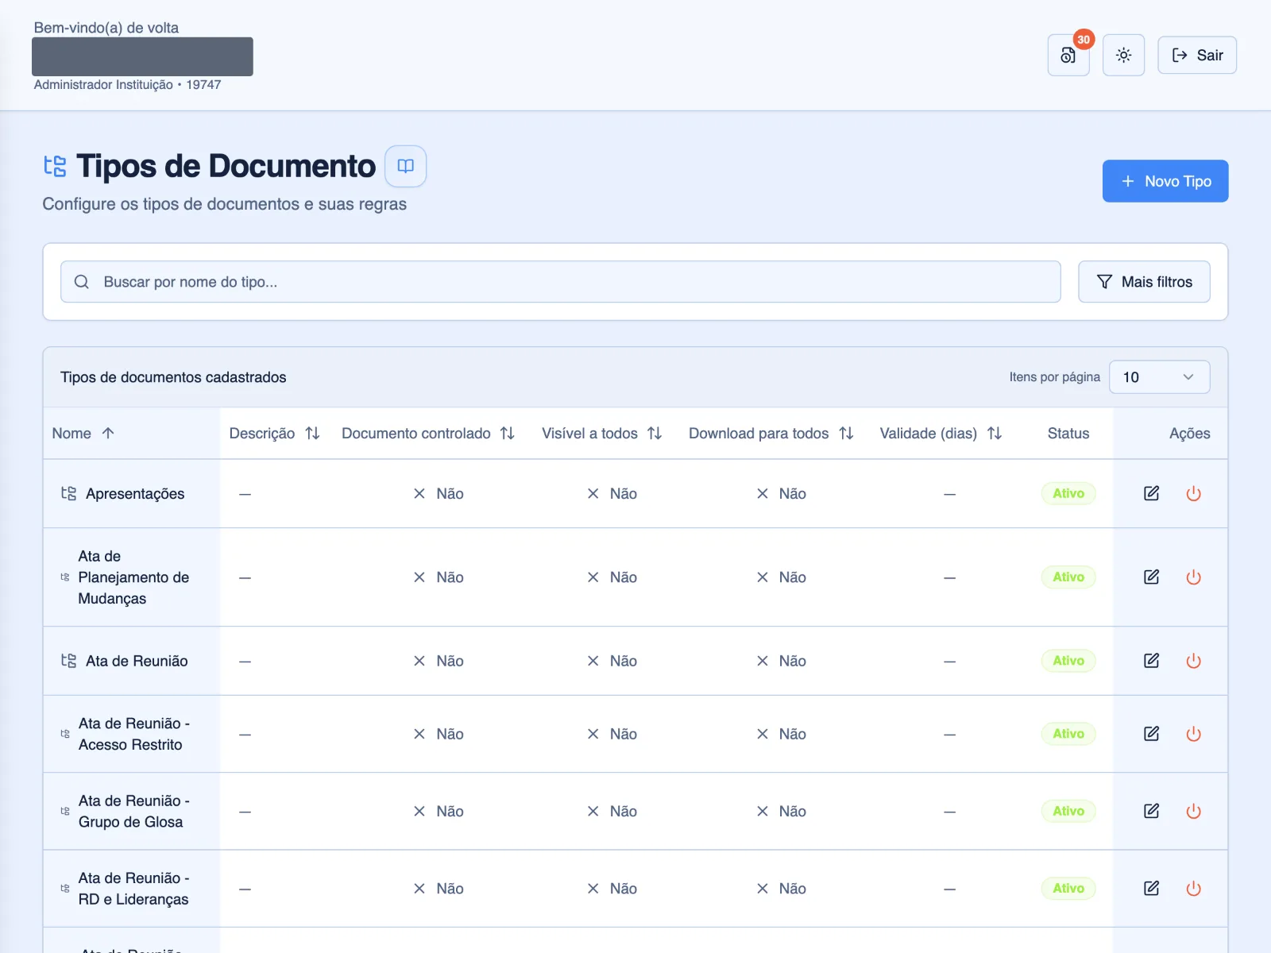Deactivate Ata de Reunião - RD e Lideranças
The image size is (1271, 953).
[1193, 888]
